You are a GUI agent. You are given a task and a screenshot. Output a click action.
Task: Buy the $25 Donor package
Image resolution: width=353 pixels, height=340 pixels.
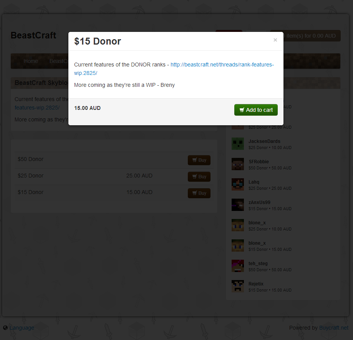(199, 176)
